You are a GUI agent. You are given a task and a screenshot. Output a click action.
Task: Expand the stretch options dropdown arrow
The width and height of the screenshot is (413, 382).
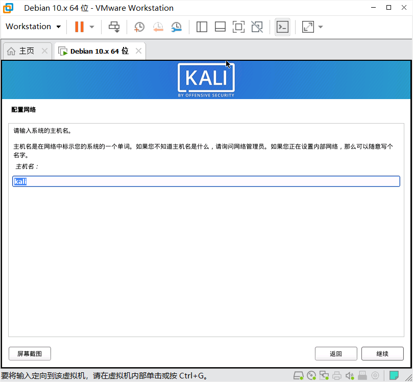click(321, 27)
